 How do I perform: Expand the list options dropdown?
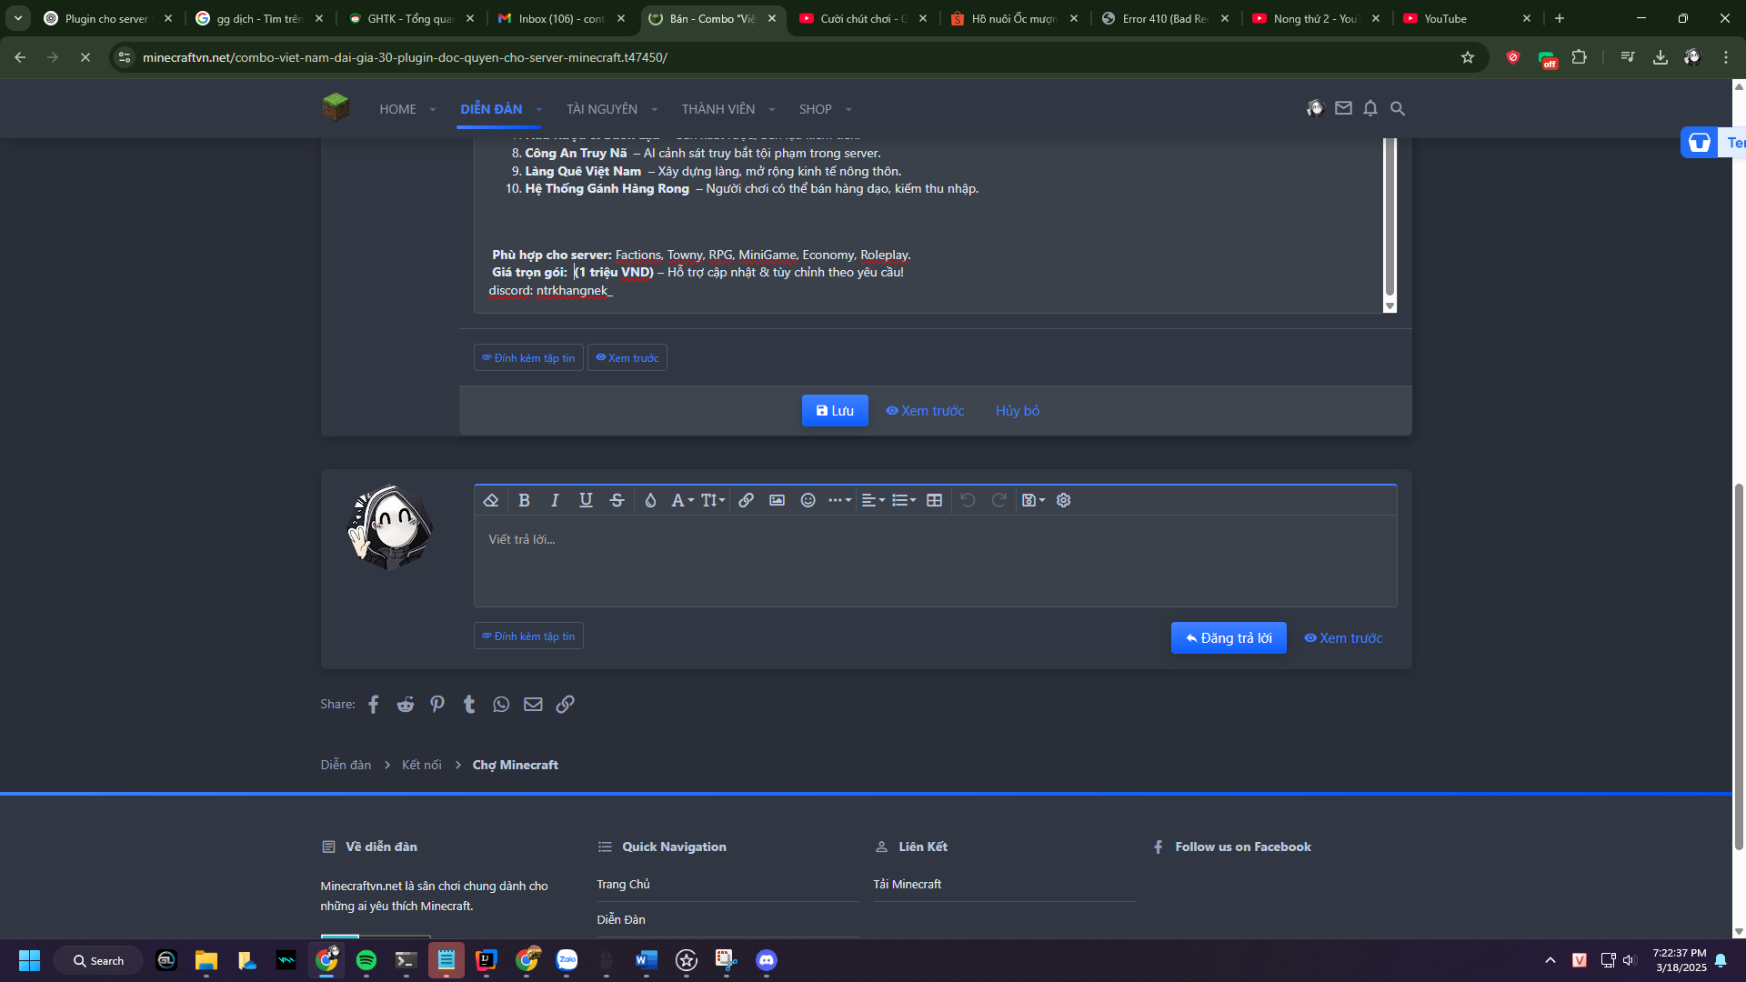(x=903, y=500)
